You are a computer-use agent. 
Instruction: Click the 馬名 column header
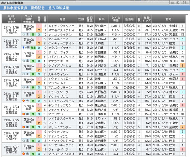click(x=62, y=19)
